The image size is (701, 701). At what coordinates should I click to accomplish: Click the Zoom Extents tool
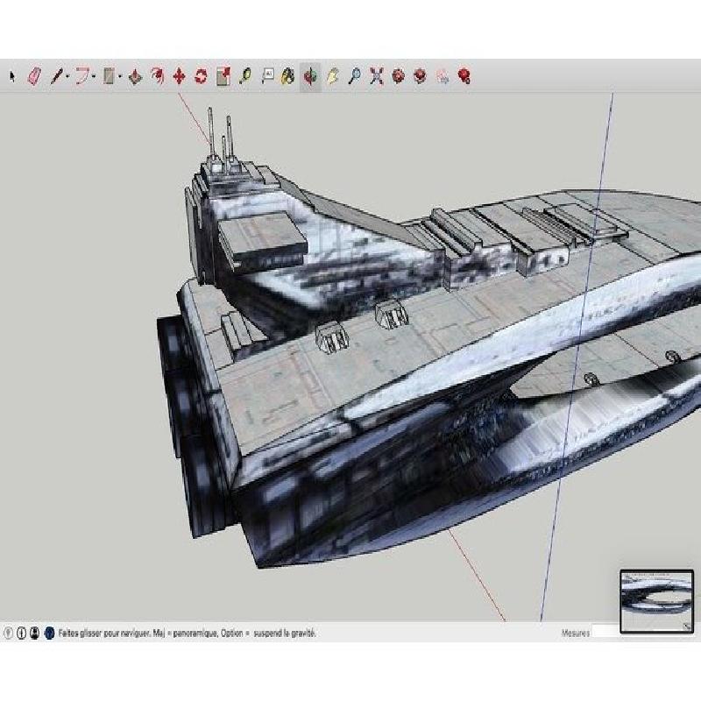377,76
